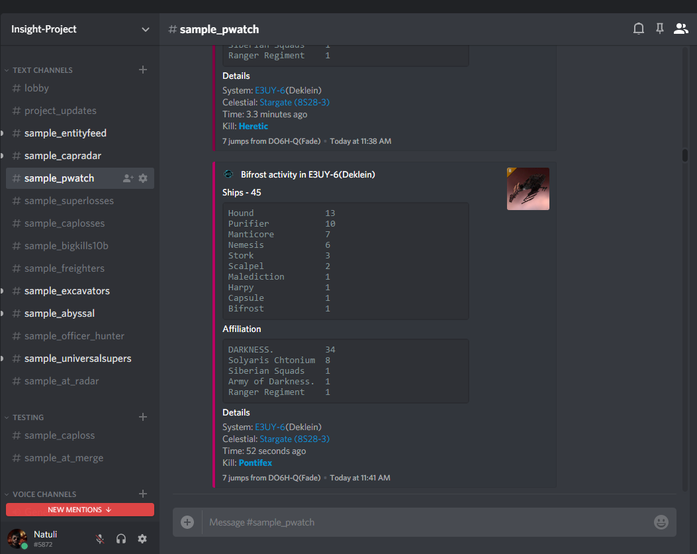Jump to NEW MENTIONS
The height and width of the screenshot is (554, 697).
(80, 510)
